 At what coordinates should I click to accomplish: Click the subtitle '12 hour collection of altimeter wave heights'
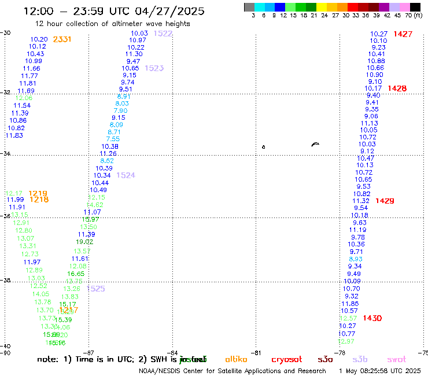pyautogui.click(x=112, y=24)
